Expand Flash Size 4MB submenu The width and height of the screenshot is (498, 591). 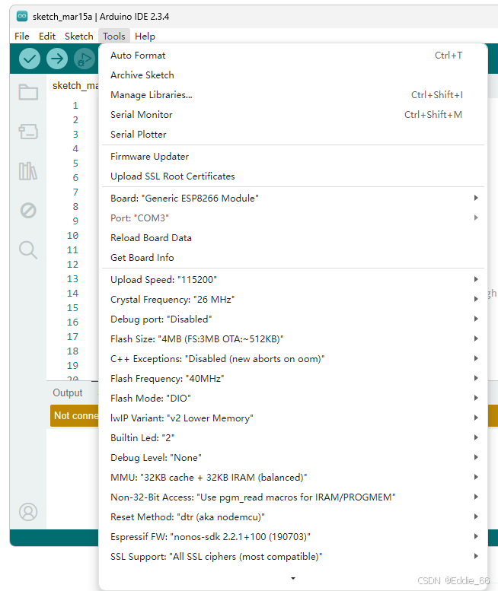pyautogui.click(x=293, y=339)
